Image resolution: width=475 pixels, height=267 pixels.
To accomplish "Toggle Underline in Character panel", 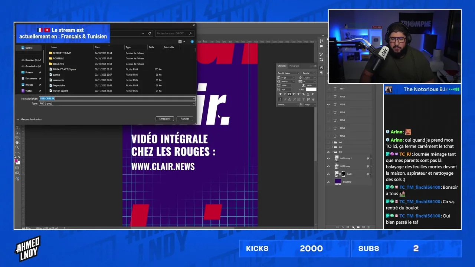I will tap(308, 94).
